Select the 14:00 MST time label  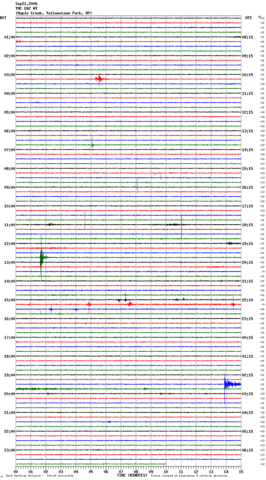click(10, 281)
